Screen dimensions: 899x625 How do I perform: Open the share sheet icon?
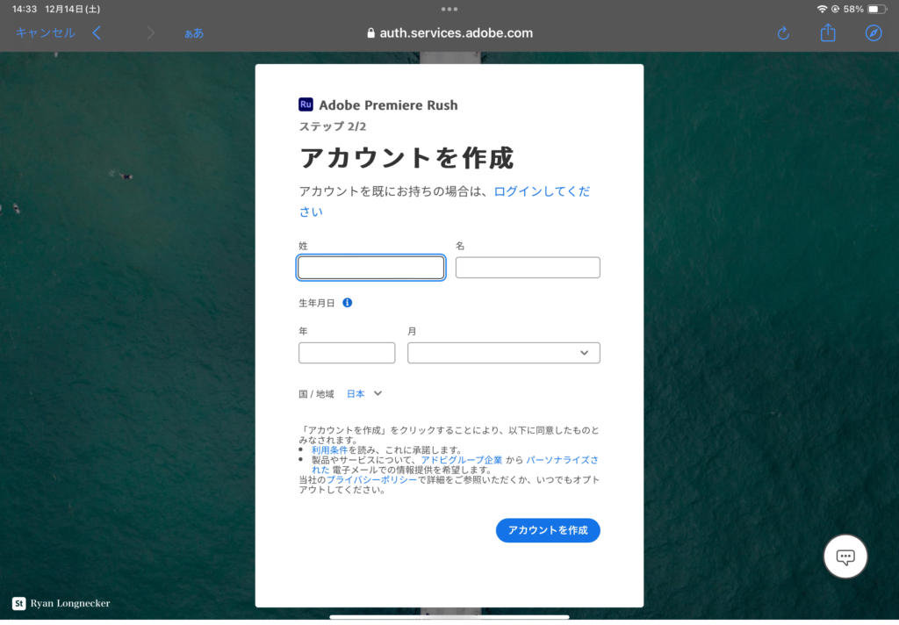(x=828, y=33)
